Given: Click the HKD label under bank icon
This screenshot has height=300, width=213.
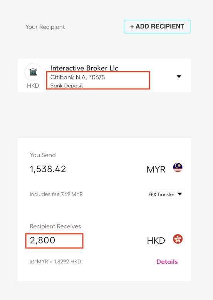Looking at the screenshot, I should pos(33,86).
